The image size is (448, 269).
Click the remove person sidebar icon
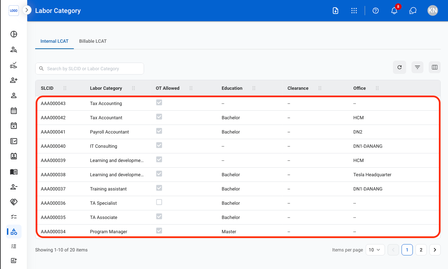(x=14, y=187)
